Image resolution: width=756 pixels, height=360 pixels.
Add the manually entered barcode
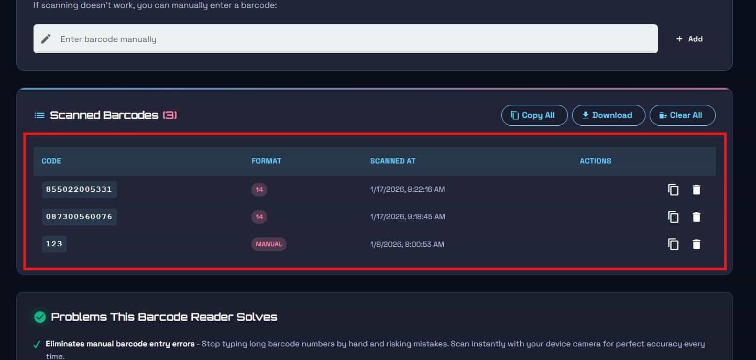pyautogui.click(x=689, y=39)
